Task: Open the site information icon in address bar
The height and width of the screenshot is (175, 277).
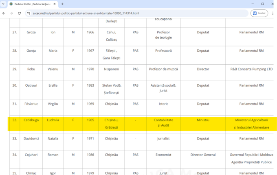Action: (x=29, y=13)
